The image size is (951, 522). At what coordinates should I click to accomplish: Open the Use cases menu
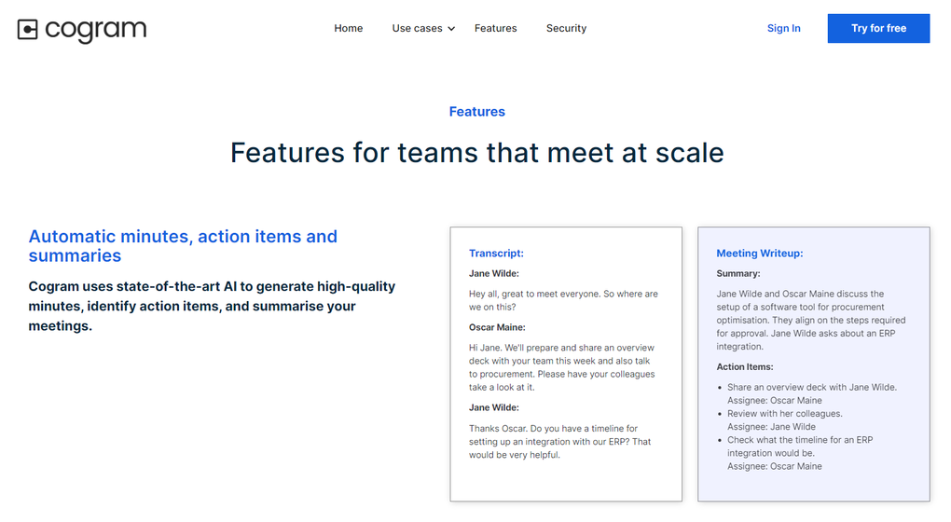click(x=417, y=28)
